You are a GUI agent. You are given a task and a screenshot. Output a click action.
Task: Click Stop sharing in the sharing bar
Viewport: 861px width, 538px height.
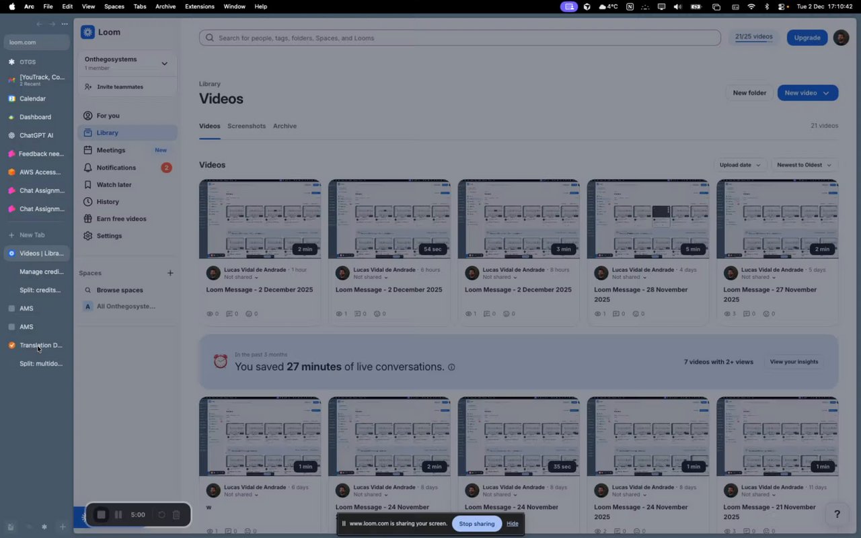pyautogui.click(x=477, y=524)
